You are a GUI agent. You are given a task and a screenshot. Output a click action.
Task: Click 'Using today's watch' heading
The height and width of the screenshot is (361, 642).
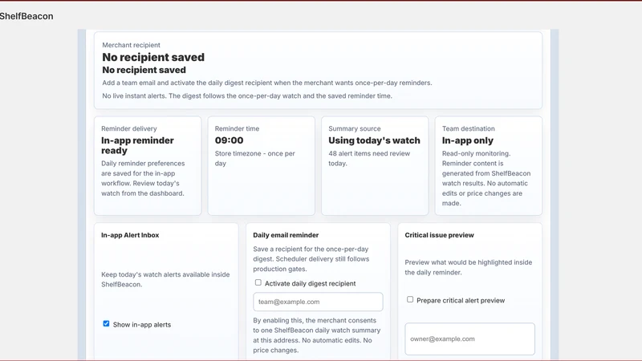(374, 140)
